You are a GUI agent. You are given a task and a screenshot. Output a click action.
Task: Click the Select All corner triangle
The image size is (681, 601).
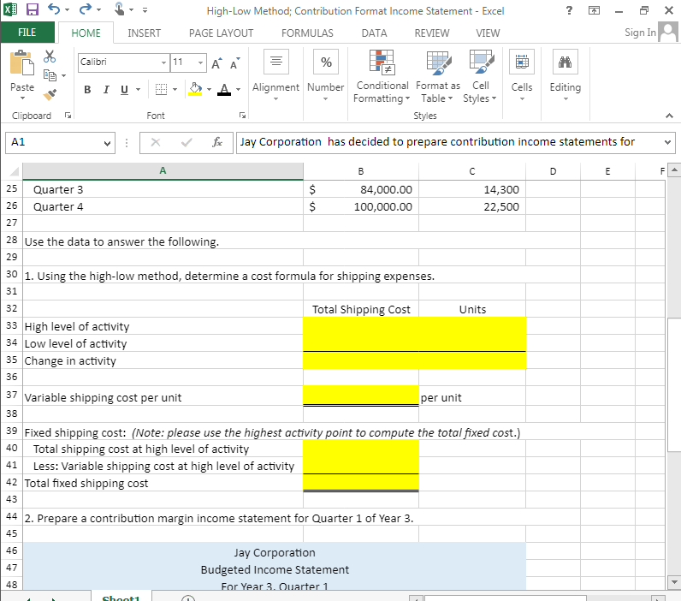(x=13, y=171)
